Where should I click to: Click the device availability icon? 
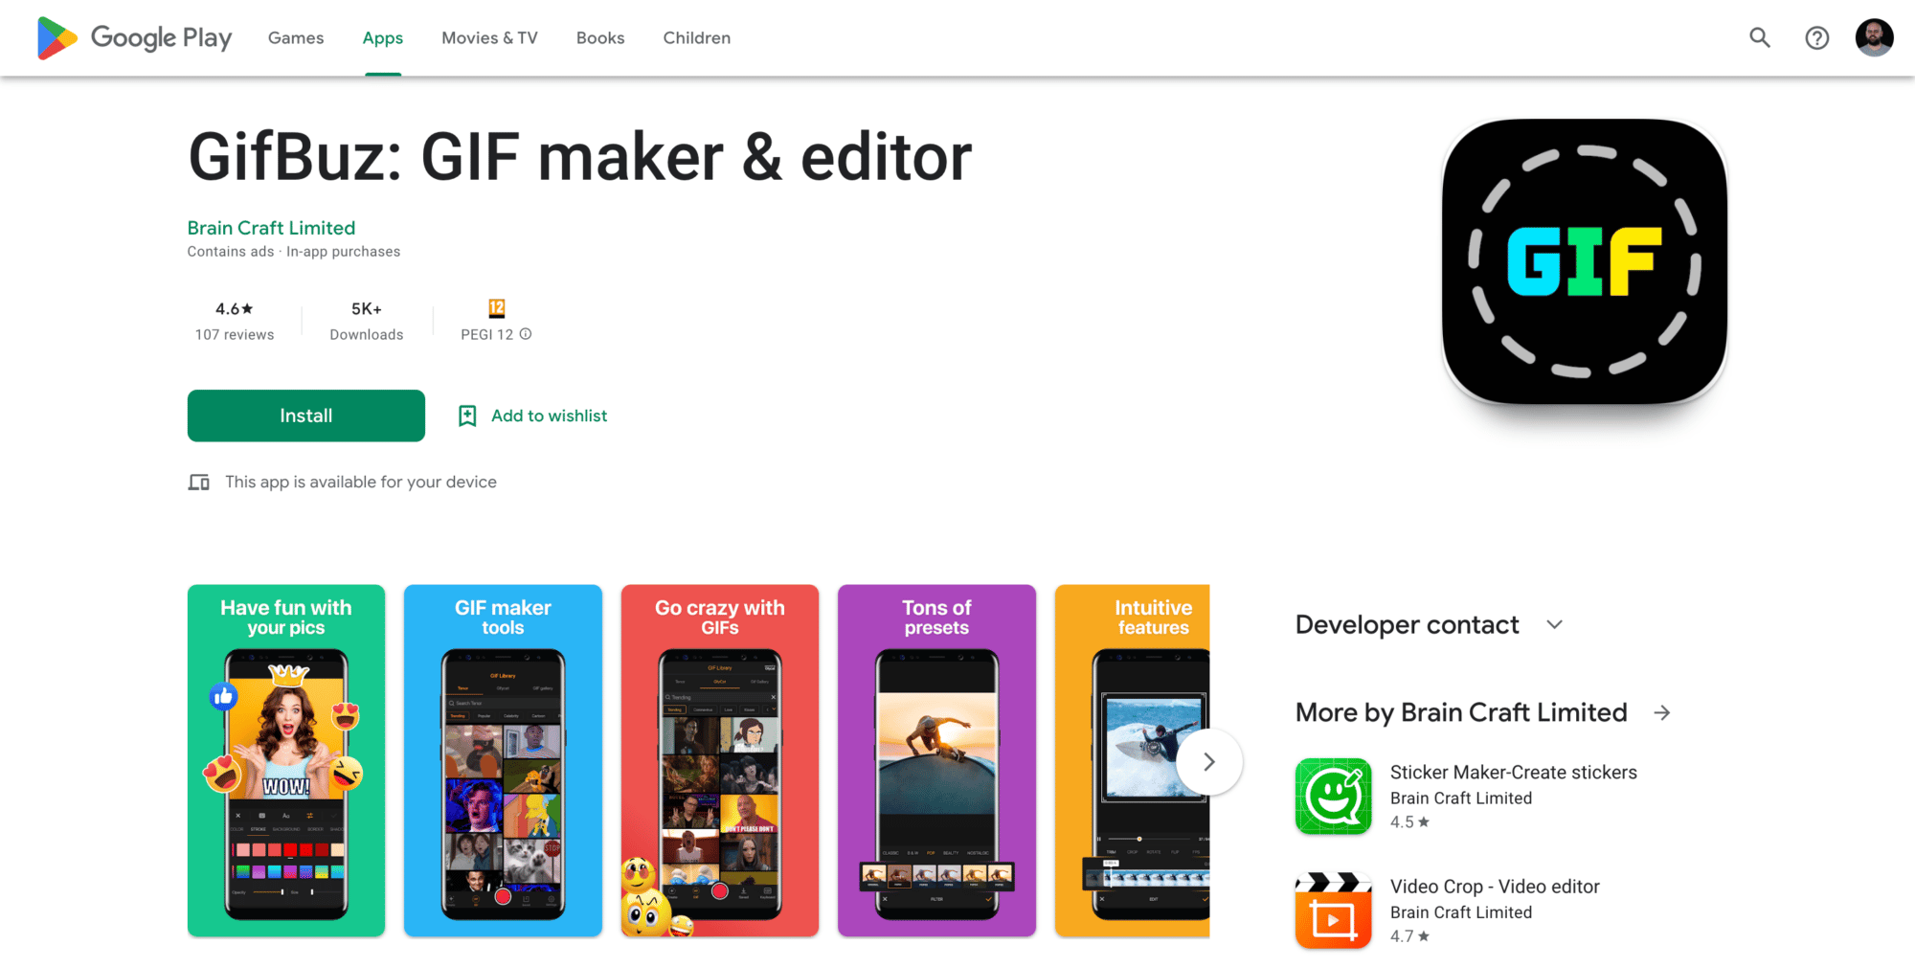pyautogui.click(x=199, y=483)
